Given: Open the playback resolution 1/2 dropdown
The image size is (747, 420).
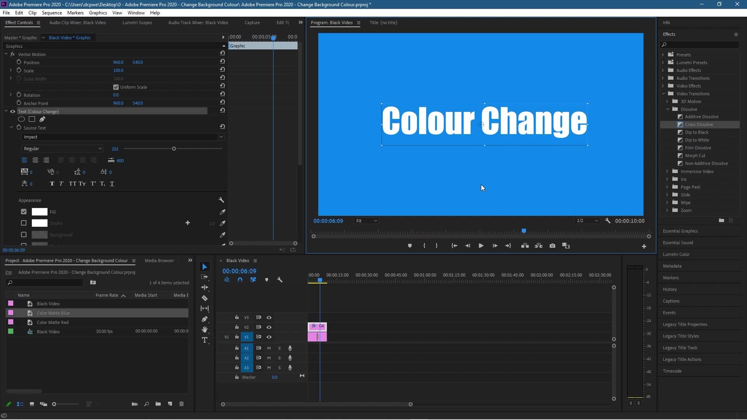Looking at the screenshot, I should (587, 221).
